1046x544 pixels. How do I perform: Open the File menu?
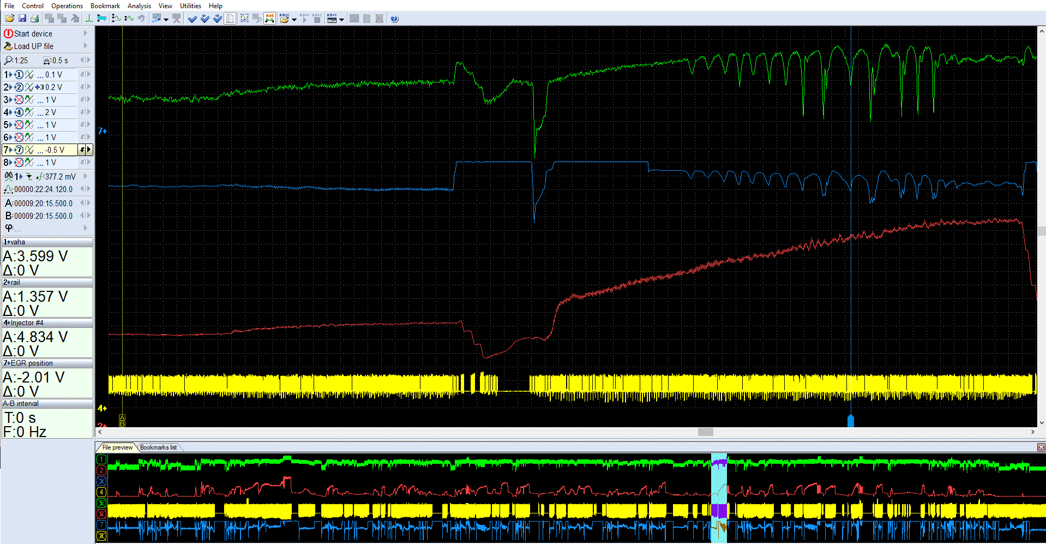(x=9, y=5)
